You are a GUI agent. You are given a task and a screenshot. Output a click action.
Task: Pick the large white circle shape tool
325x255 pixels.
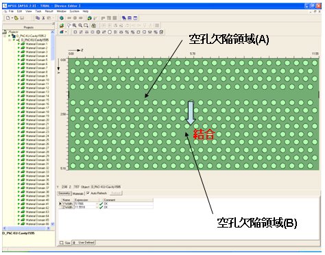[x=110, y=32]
